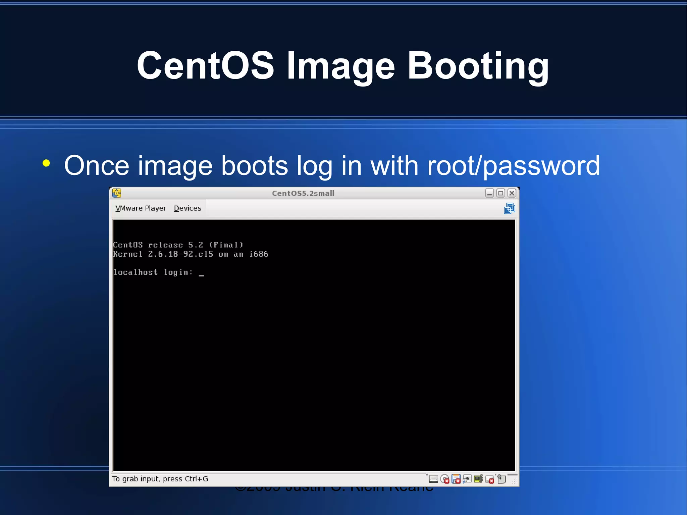This screenshot has height=515, width=687.
Task: Click the 'CentOS release 5.2 (Final)' line
Action: tap(178, 245)
